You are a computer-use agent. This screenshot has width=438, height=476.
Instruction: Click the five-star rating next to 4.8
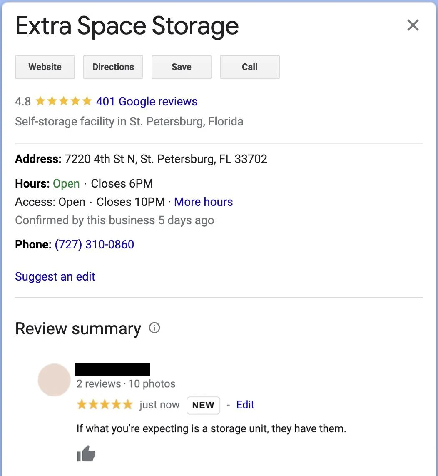click(63, 101)
